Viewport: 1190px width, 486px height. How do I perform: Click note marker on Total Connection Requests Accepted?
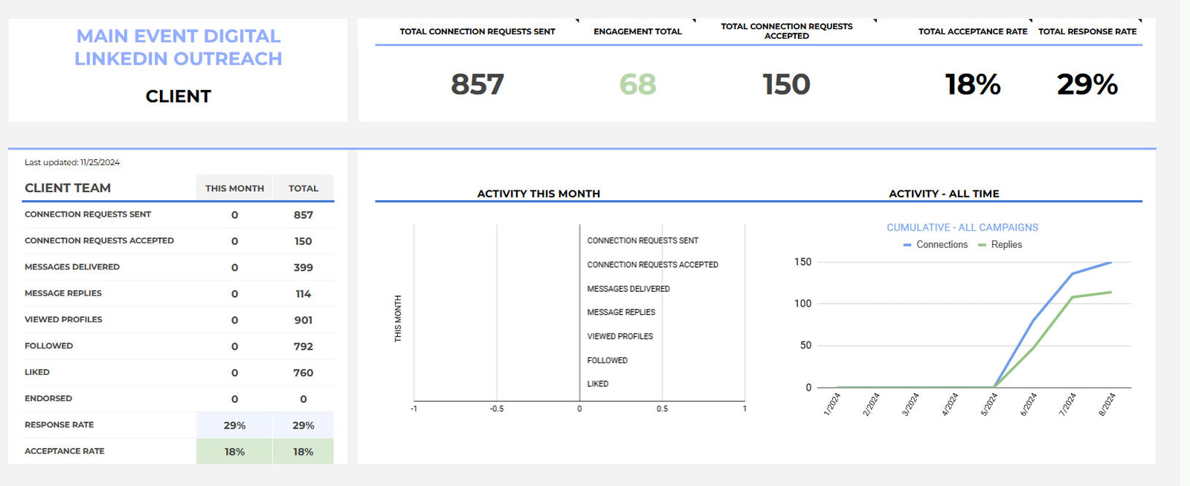click(875, 21)
